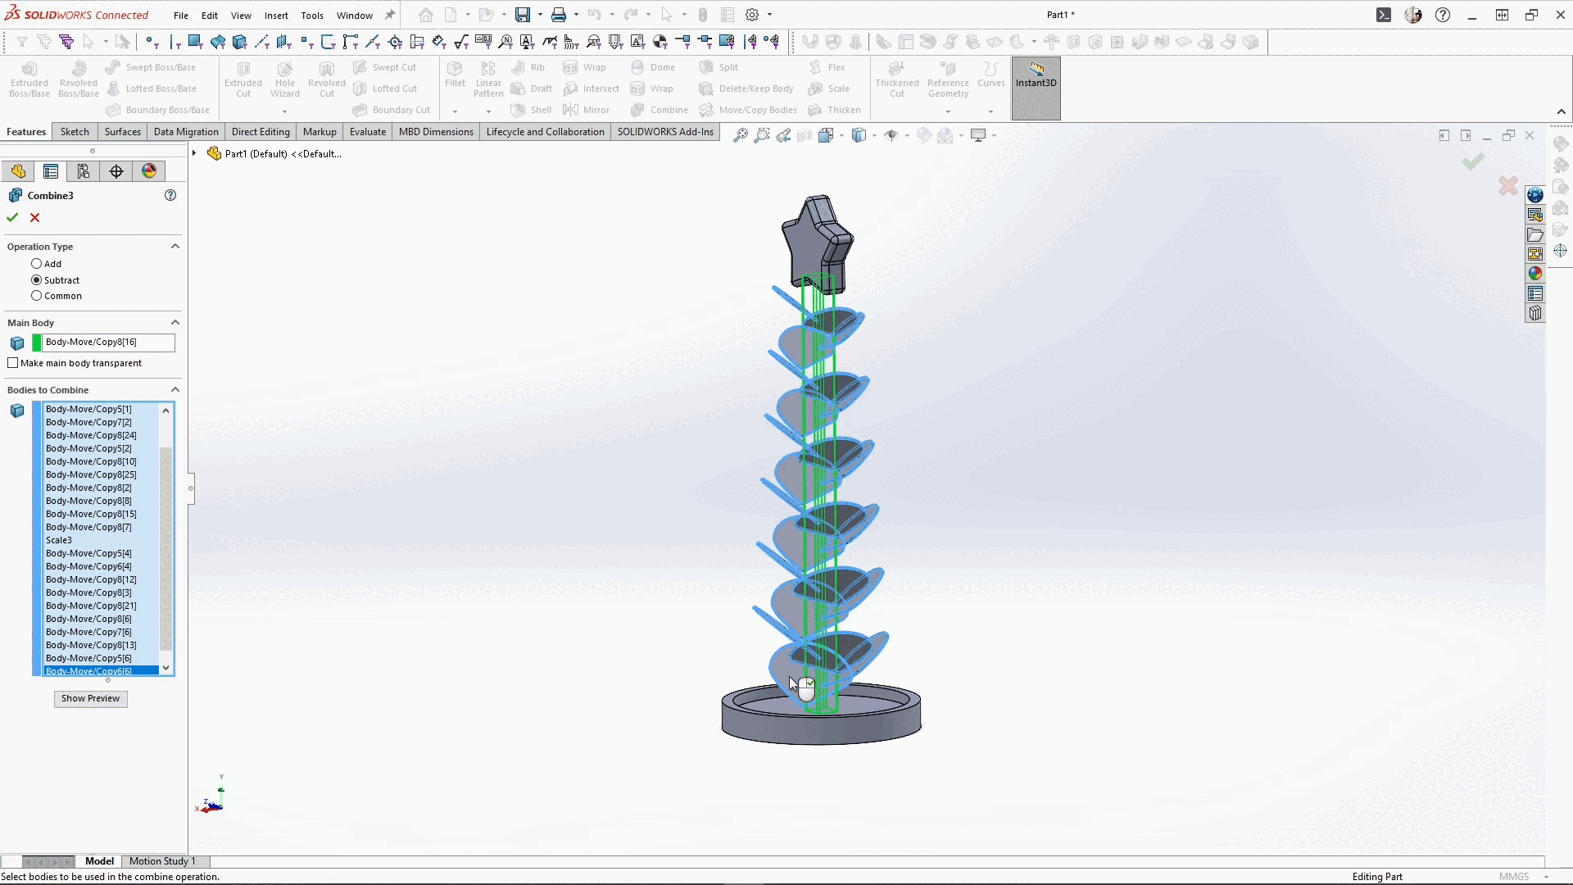This screenshot has width=1573, height=885.
Task: Open the ConfigurationManager tab icon
Action: pyautogui.click(x=84, y=171)
